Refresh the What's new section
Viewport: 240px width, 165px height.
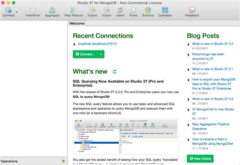[x=115, y=72]
